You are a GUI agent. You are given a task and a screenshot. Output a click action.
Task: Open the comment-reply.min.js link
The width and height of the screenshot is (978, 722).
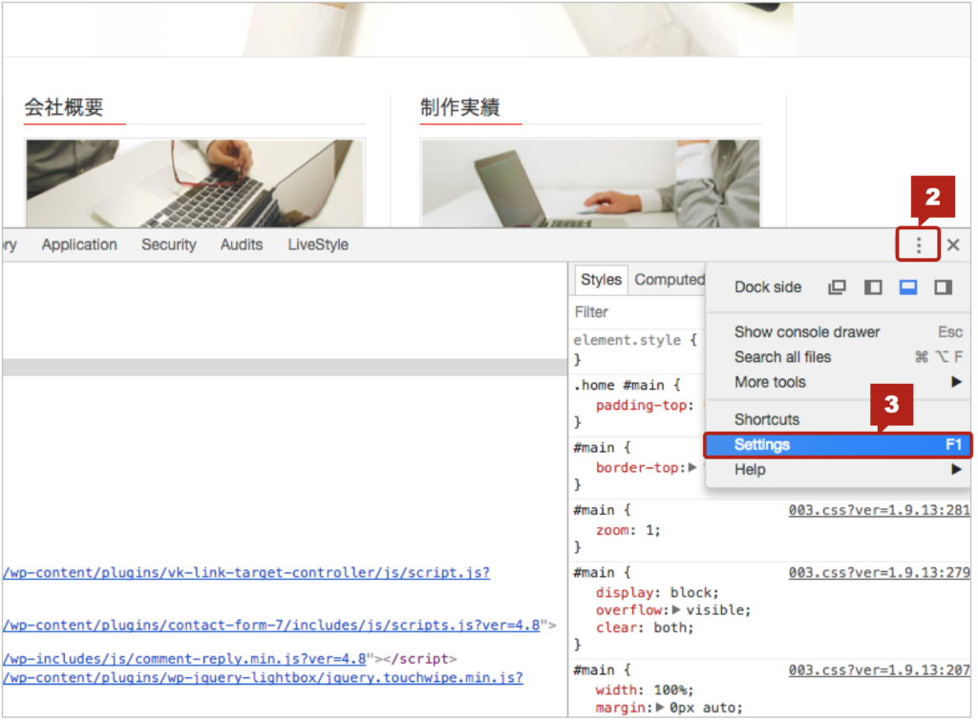click(x=184, y=659)
